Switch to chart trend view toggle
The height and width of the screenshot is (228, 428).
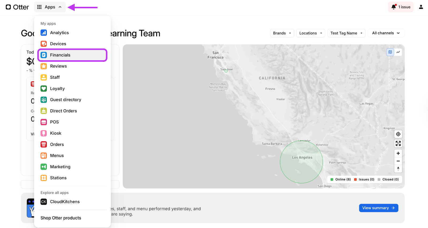pos(398,52)
